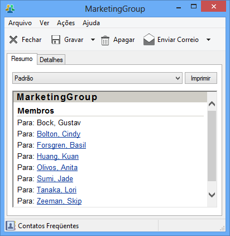
Task: Click the Contatos Freqüentes address book icon
Action: [x=11, y=226]
